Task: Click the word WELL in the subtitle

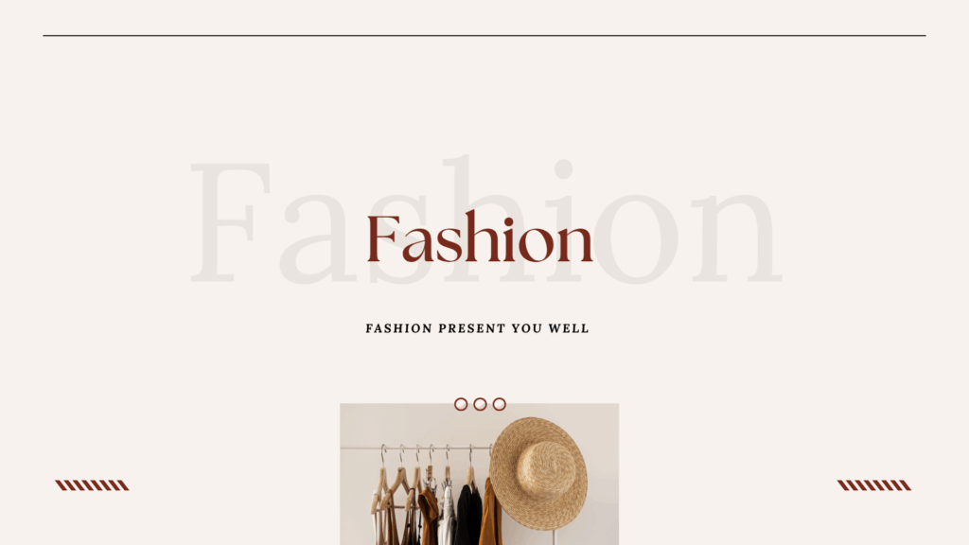Action: click(569, 328)
